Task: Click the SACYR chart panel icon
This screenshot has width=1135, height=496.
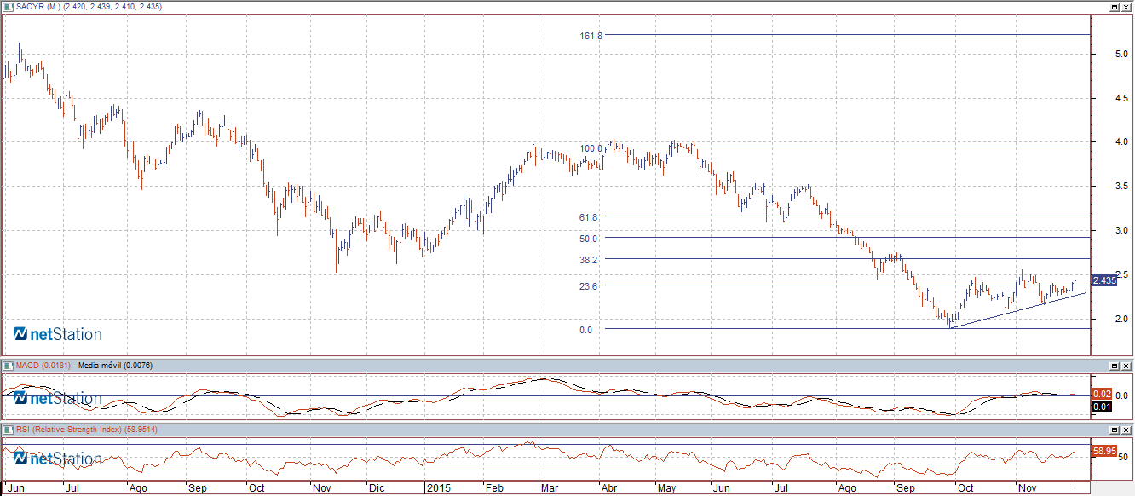Action: [8, 7]
